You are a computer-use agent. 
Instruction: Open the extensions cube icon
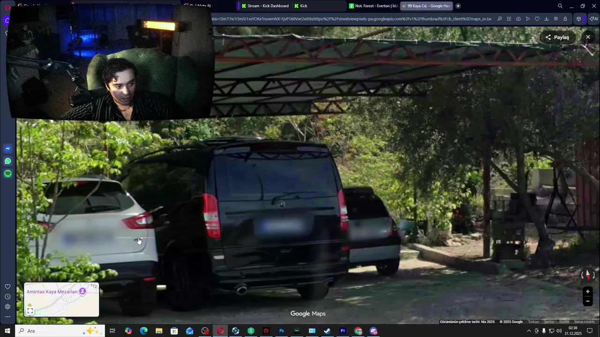coord(579,19)
